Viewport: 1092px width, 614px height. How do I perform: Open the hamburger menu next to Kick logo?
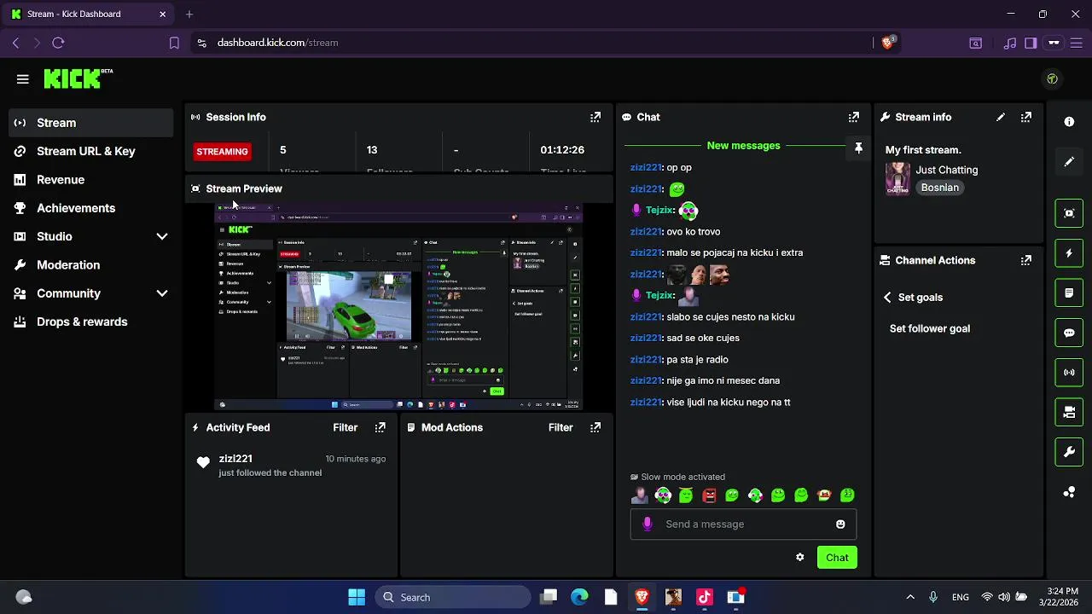(23, 79)
